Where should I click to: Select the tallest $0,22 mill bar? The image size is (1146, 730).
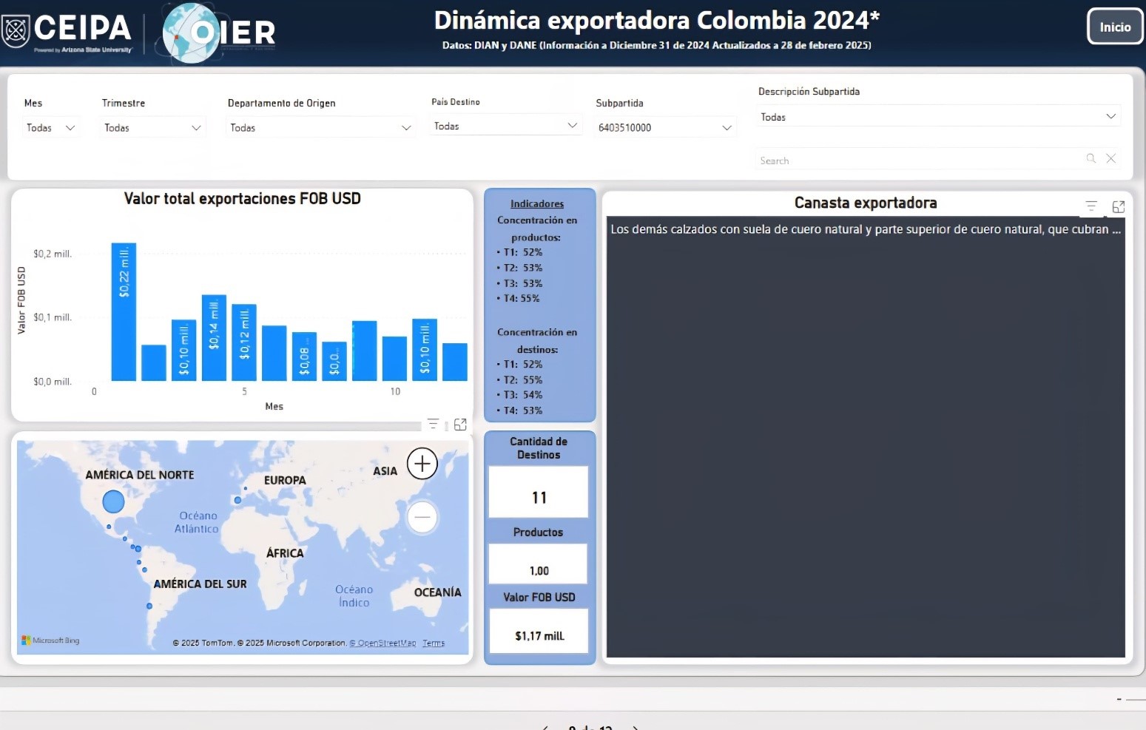(x=124, y=311)
